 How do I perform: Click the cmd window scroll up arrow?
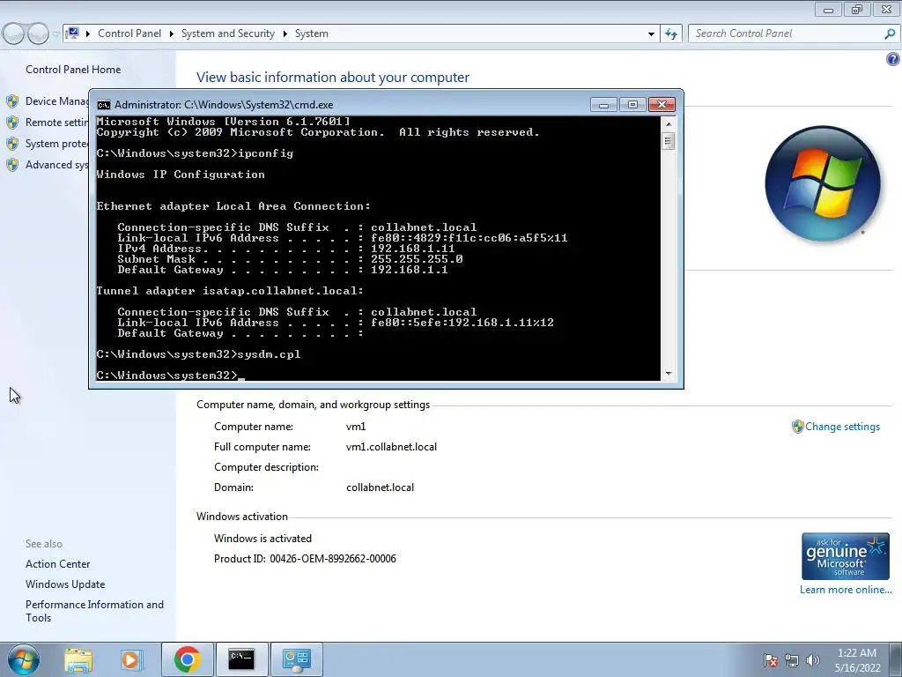click(669, 123)
